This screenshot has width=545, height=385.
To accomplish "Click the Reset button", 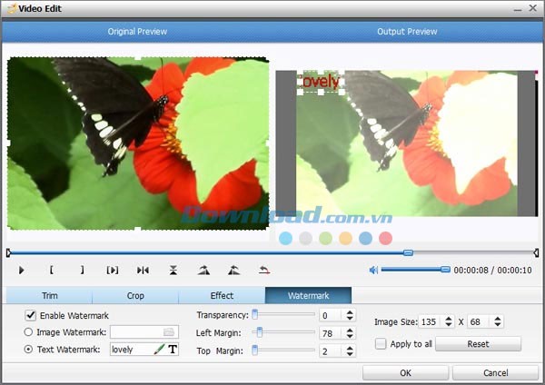I will click(x=478, y=344).
